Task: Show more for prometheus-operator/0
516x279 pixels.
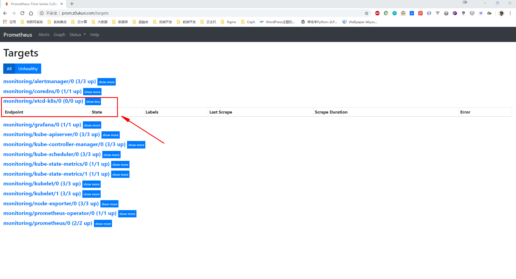Action: (x=127, y=214)
